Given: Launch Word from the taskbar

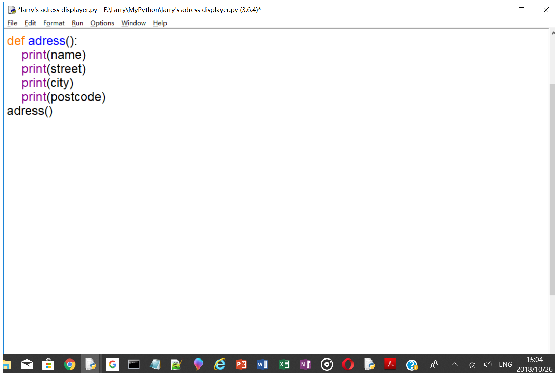Looking at the screenshot, I should (262, 364).
